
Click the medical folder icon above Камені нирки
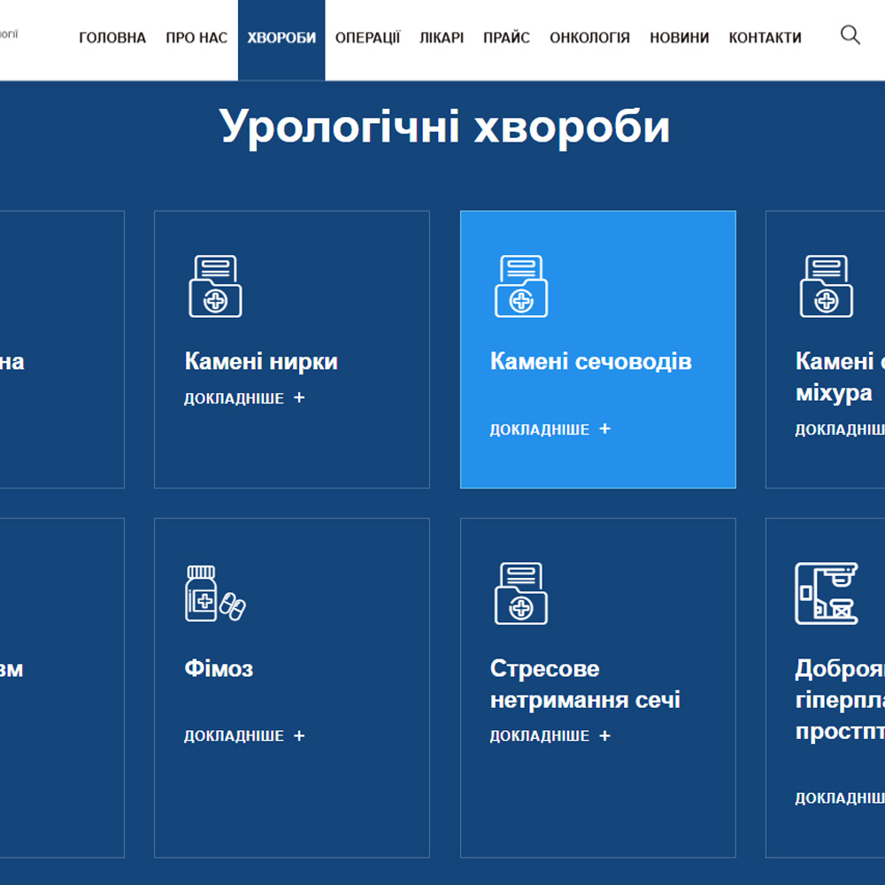[x=215, y=286]
